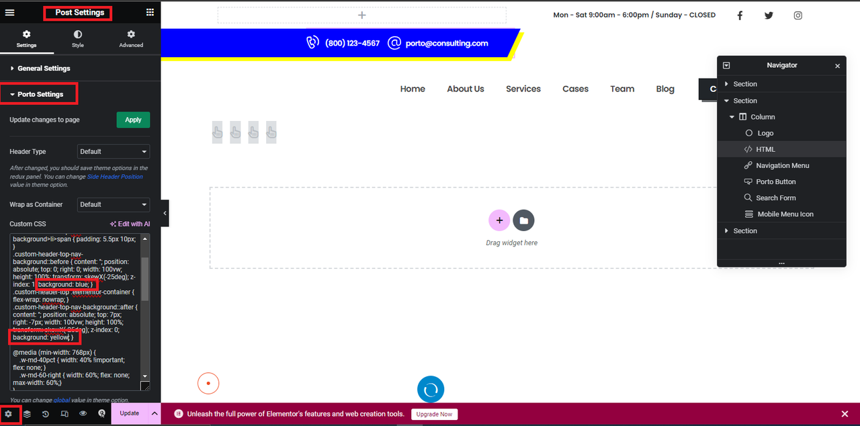Viewport: 860px width, 426px height.
Task: Open the Elementor hamburger menu
Action: click(x=9, y=12)
